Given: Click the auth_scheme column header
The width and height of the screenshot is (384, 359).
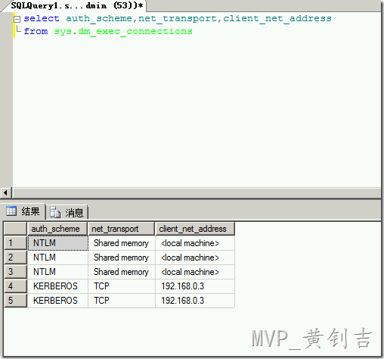Looking at the screenshot, I should [x=57, y=229].
